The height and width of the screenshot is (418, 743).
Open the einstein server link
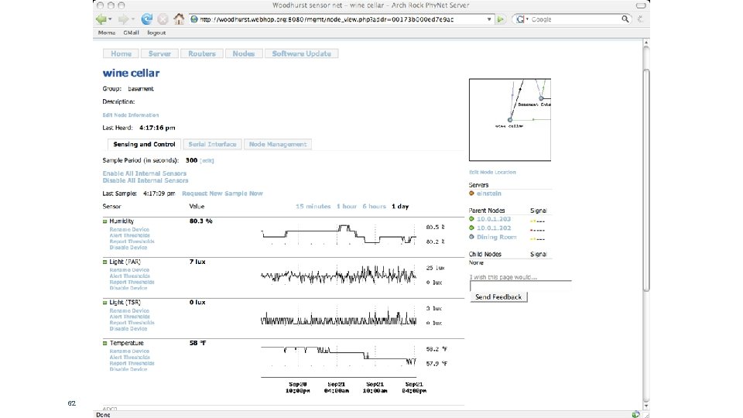coord(489,194)
